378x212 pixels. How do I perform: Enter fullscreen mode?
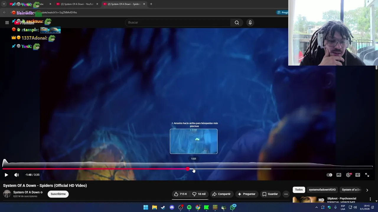point(367,175)
